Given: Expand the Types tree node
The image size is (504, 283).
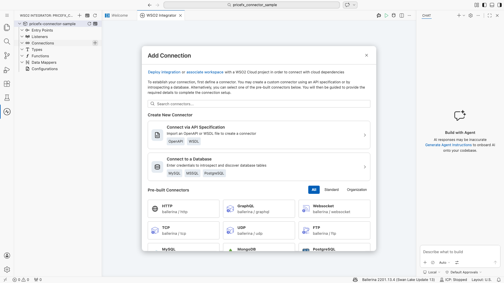Looking at the screenshot, I should [22, 49].
